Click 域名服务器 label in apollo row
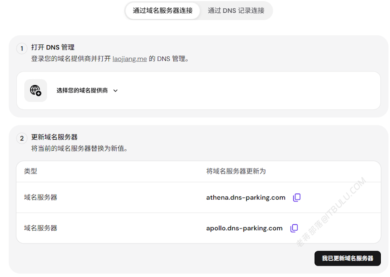The height and width of the screenshot is (277, 390). [40, 228]
